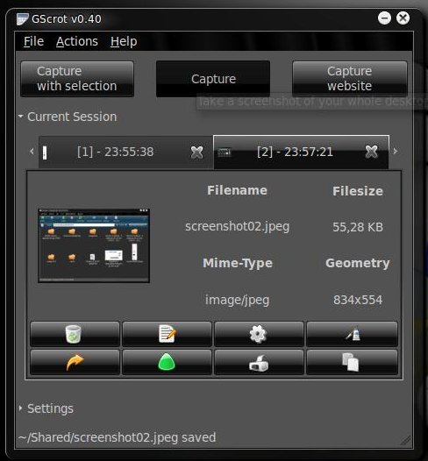Click the Capture website button

[x=350, y=79]
